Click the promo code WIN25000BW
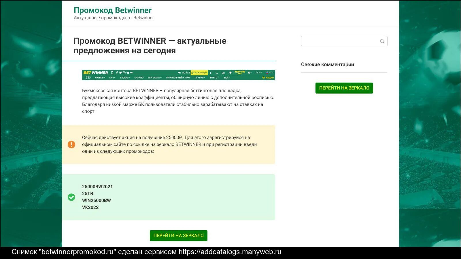This screenshot has height=259, width=461. click(97, 200)
